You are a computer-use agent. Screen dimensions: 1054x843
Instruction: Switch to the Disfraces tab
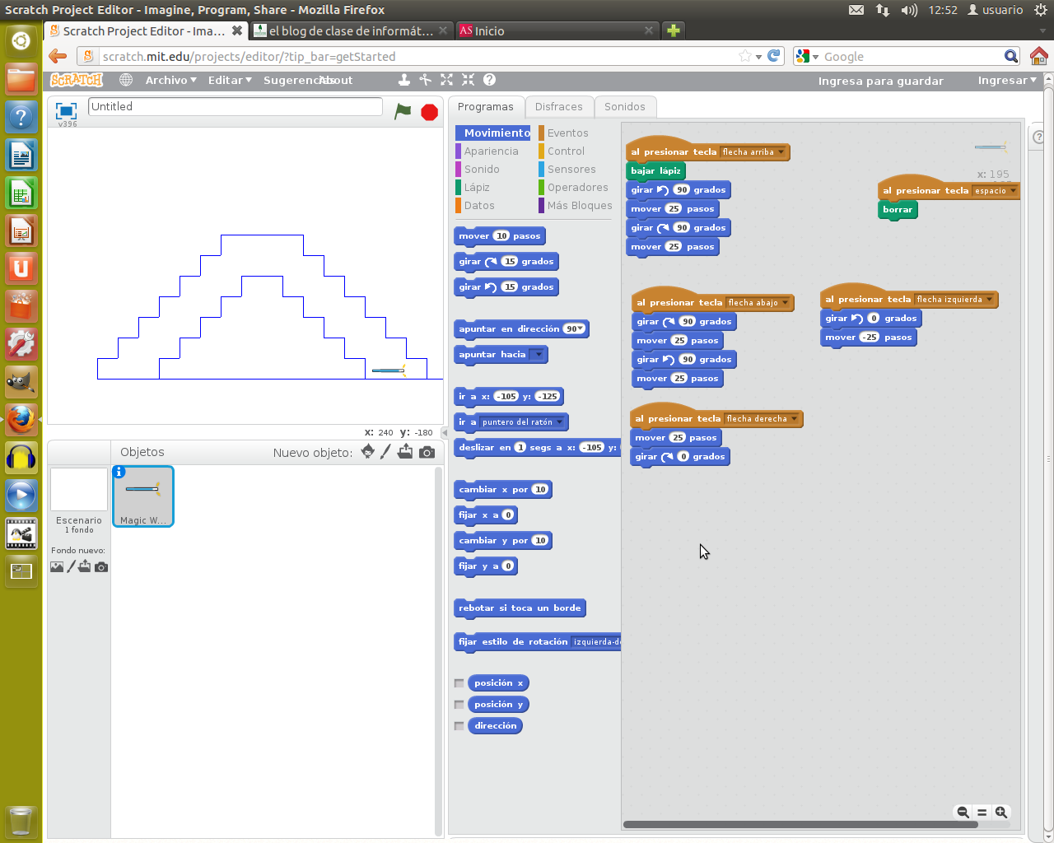point(559,106)
